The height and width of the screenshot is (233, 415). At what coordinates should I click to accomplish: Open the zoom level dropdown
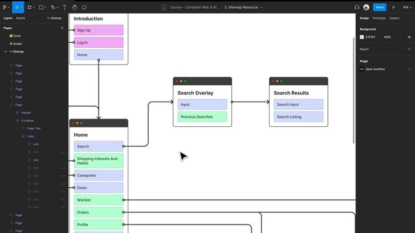click(407, 7)
